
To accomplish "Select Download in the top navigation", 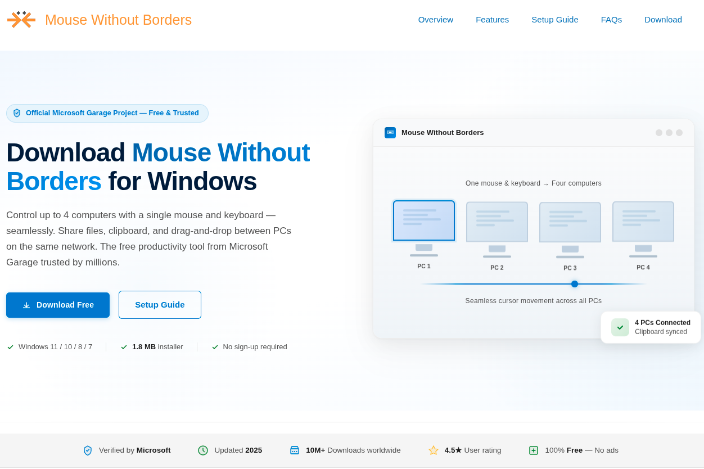I will point(663,20).
